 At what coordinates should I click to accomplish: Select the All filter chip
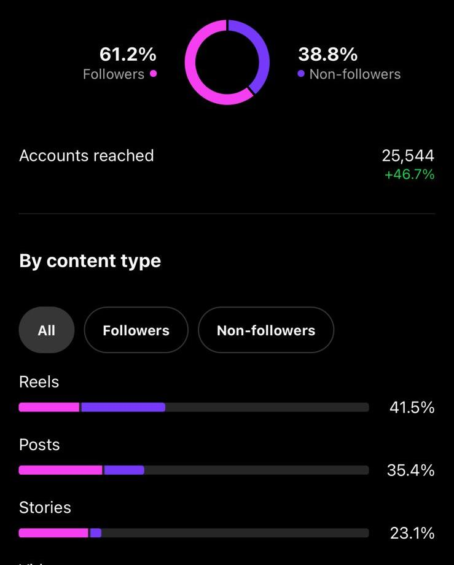coord(47,330)
